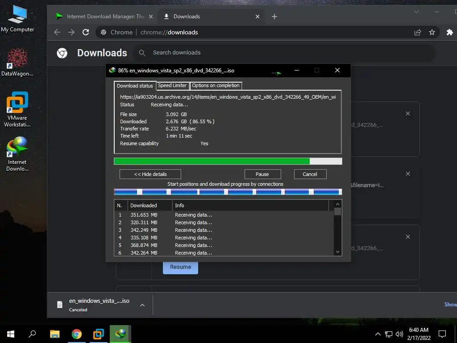Select connection row 368.874 MB
This screenshot has width=457, height=343.
pos(224,245)
